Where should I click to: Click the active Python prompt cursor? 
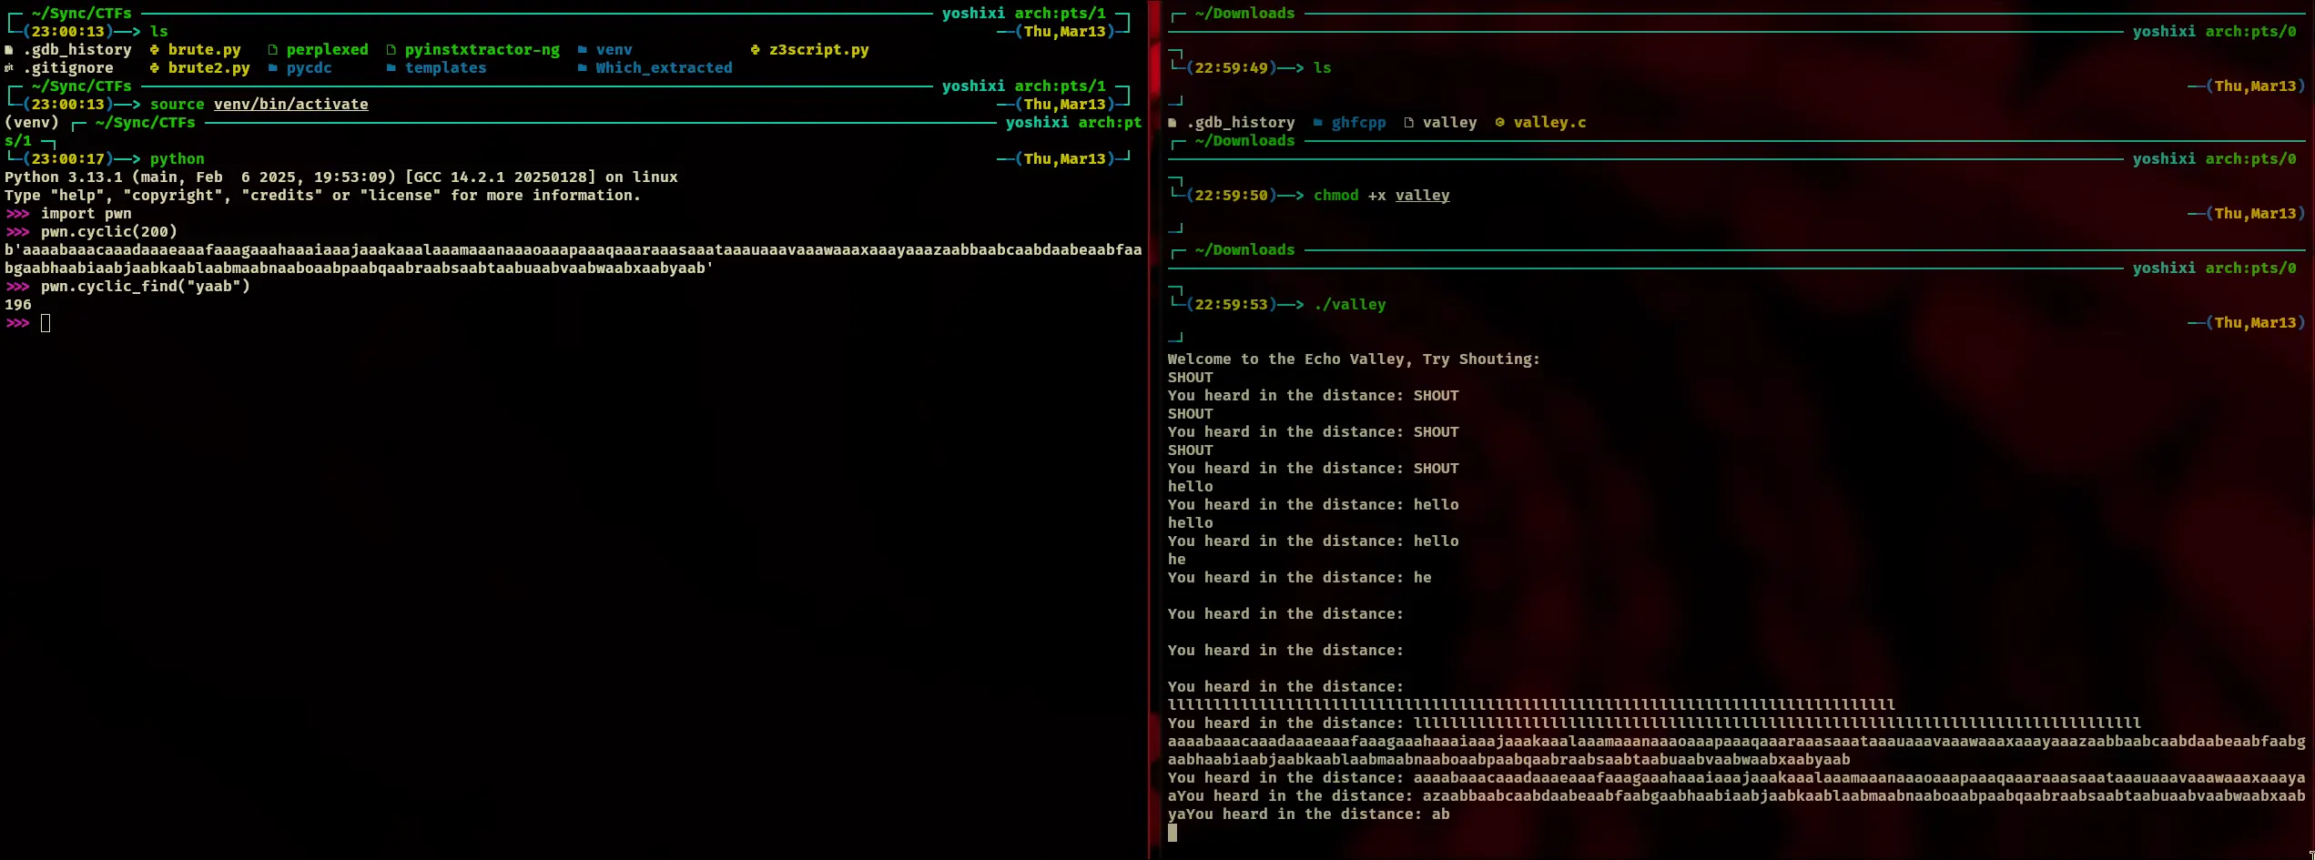tap(46, 323)
